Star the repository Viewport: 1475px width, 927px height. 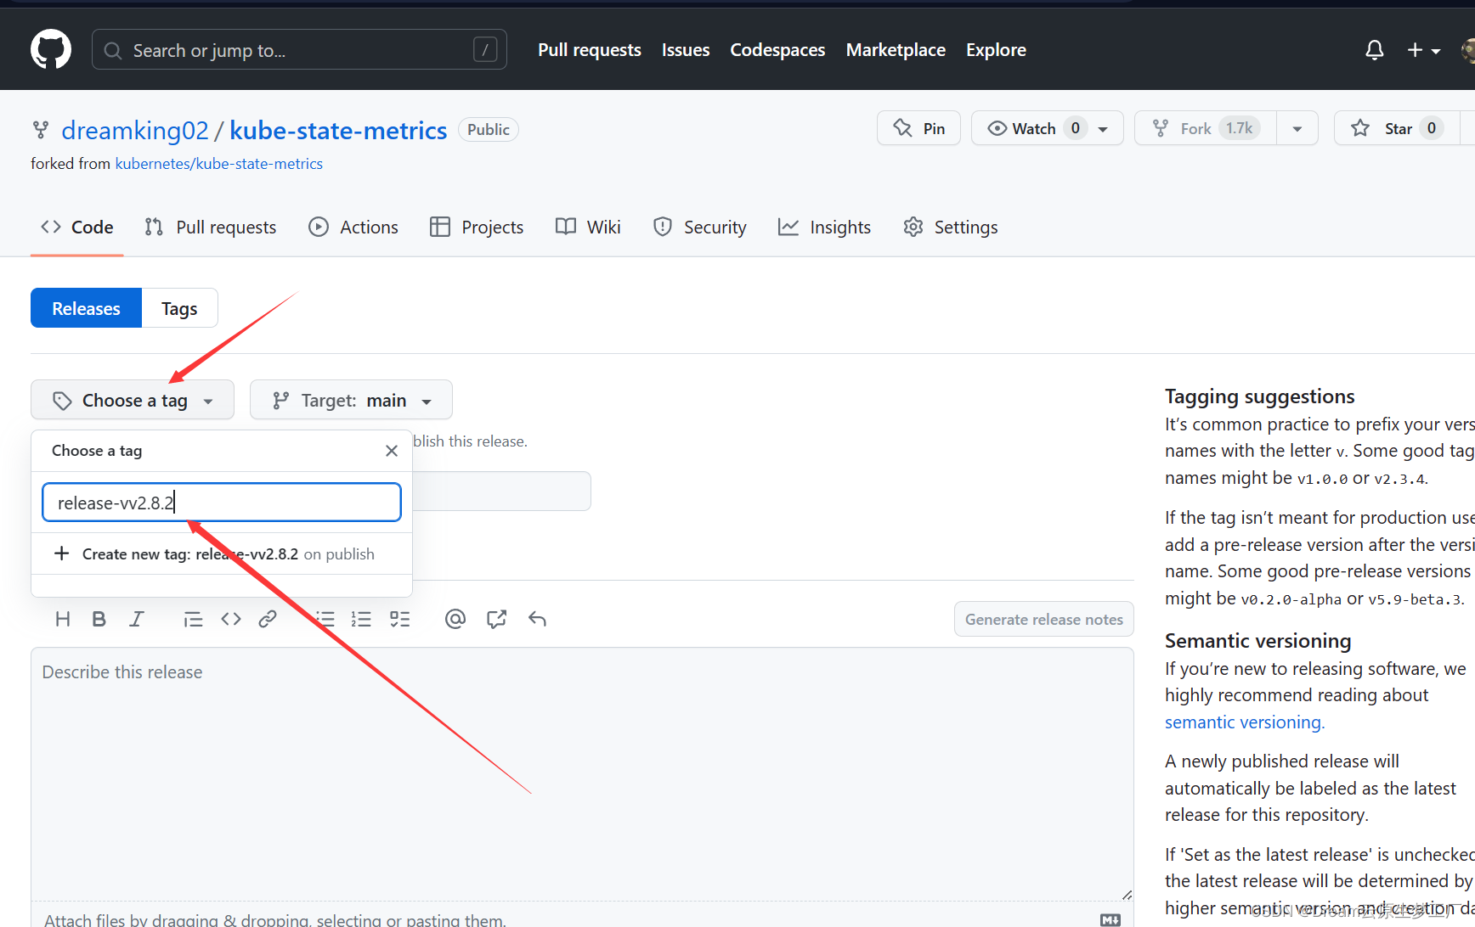1397,128
